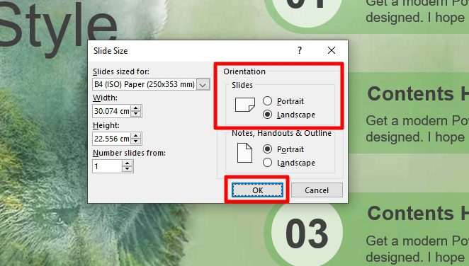469x266 pixels.
Task: Select Portrait orientation for Slides
Action: 267,101
